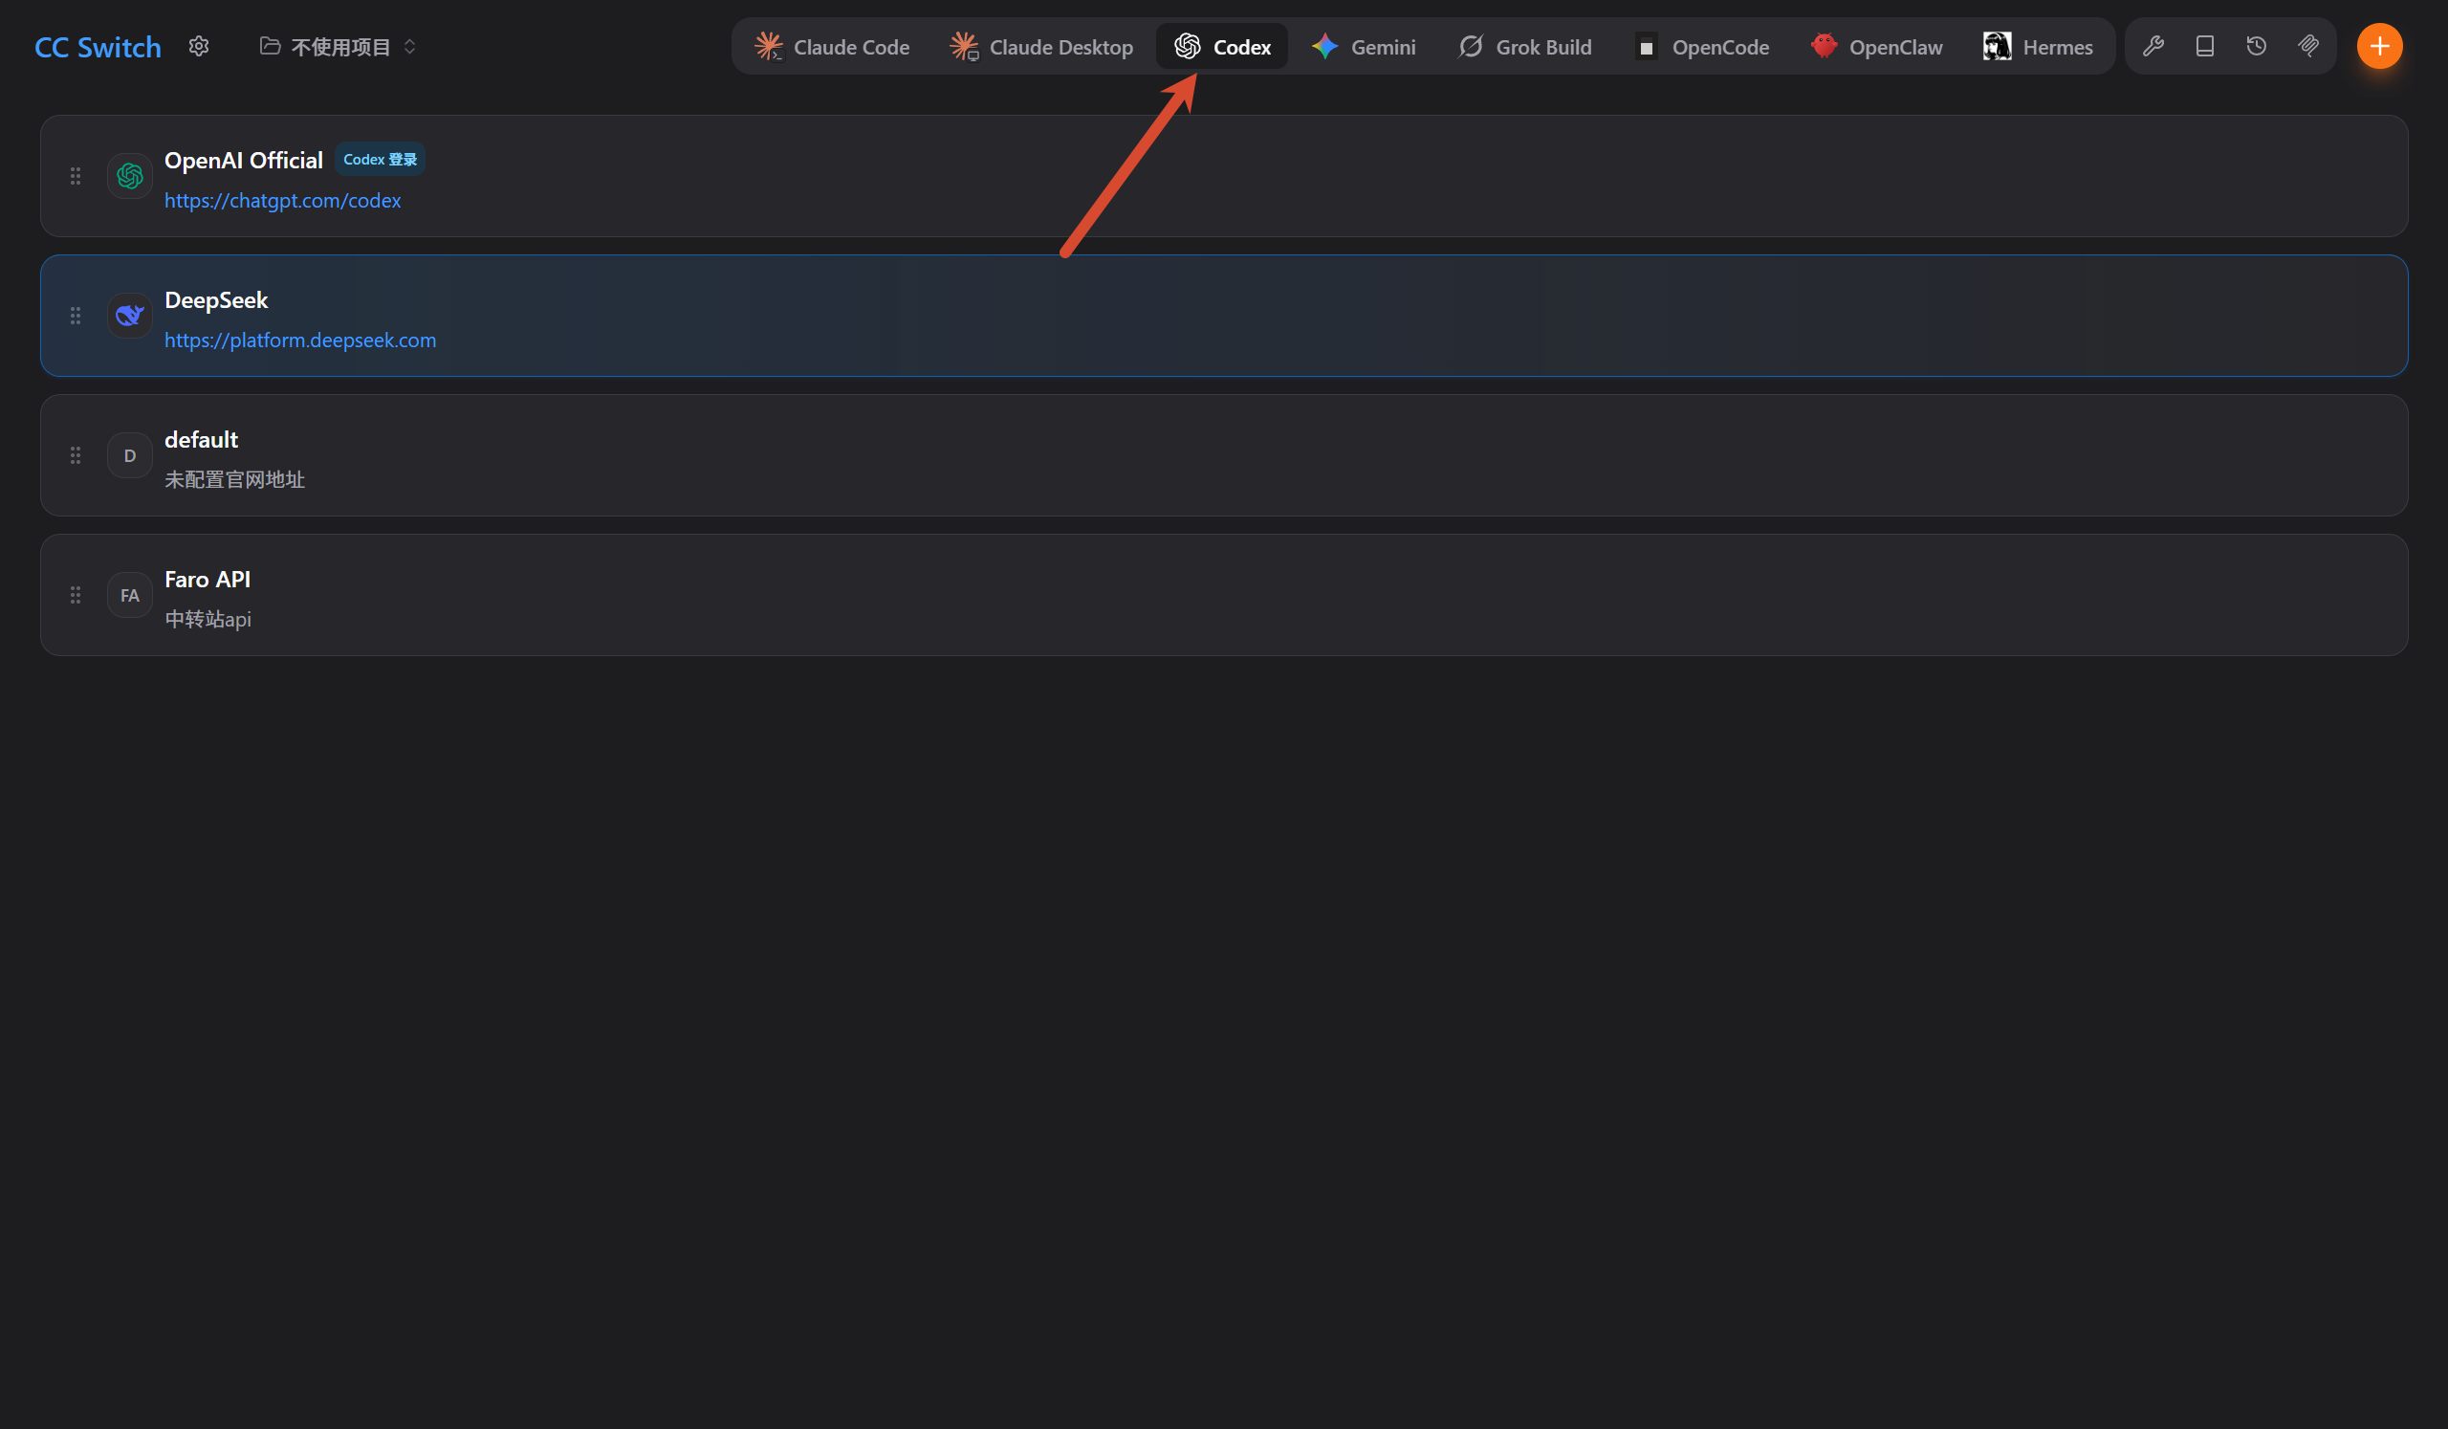Add a new provider with the orange plus button
Viewport: 2448px width, 1429px height.
[x=2379, y=46]
